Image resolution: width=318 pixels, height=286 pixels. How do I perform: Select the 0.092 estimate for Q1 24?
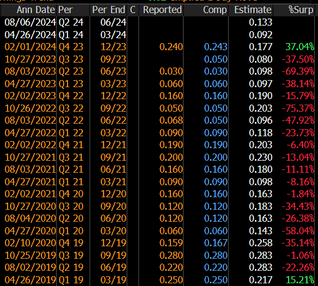(261, 35)
